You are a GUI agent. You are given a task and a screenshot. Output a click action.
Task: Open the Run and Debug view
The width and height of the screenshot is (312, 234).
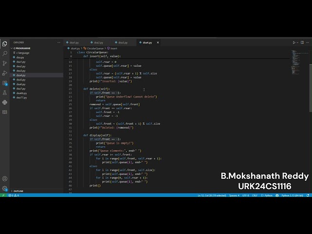click(x=5, y=73)
